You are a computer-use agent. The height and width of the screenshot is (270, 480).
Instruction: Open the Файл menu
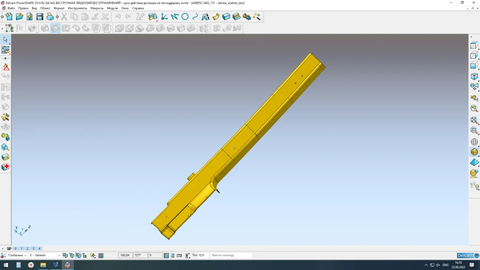(11, 9)
